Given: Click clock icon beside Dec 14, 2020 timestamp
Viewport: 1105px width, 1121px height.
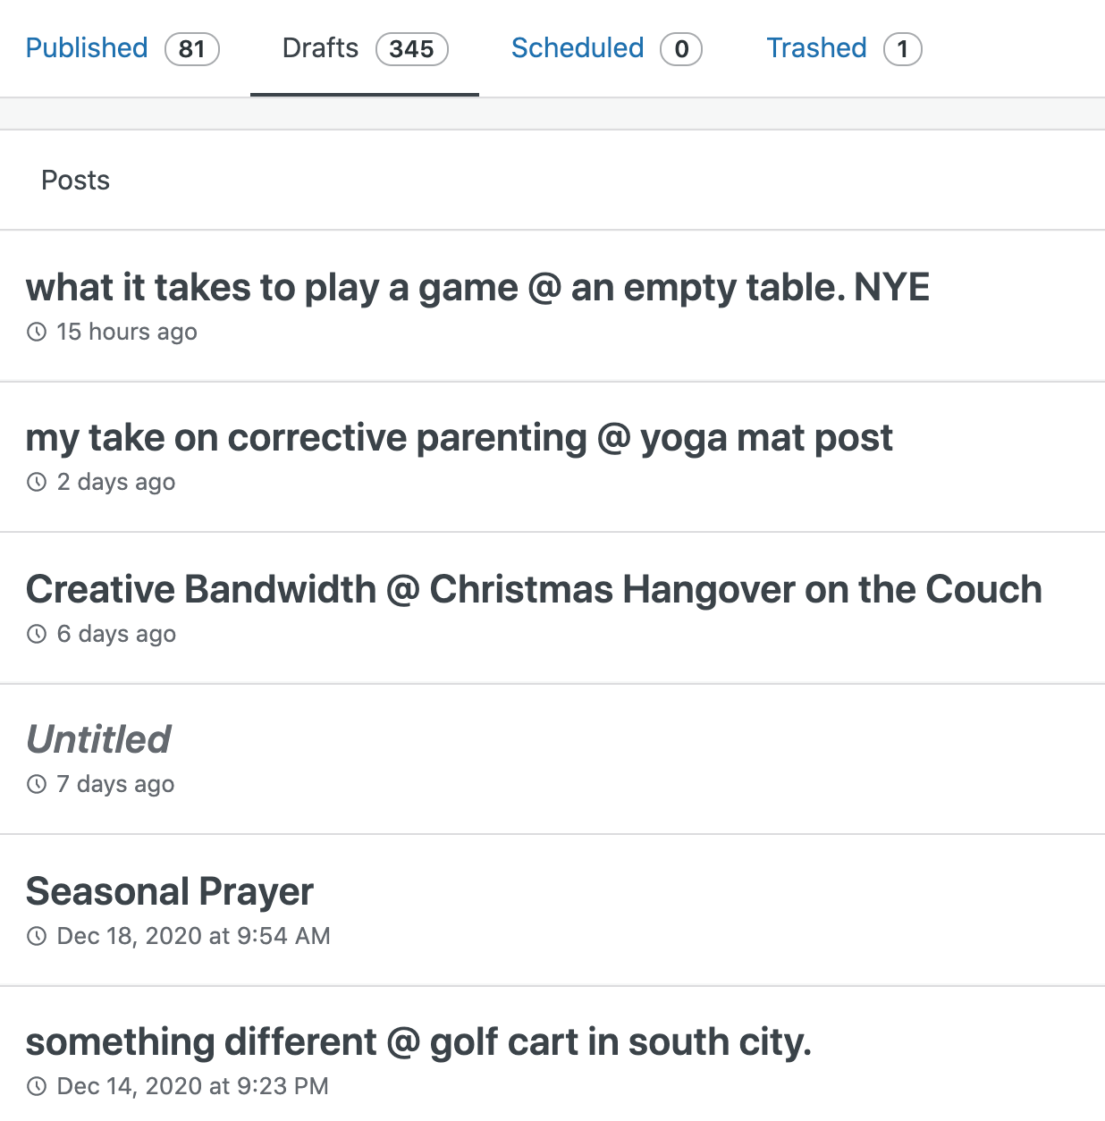Looking at the screenshot, I should pyautogui.click(x=37, y=1087).
